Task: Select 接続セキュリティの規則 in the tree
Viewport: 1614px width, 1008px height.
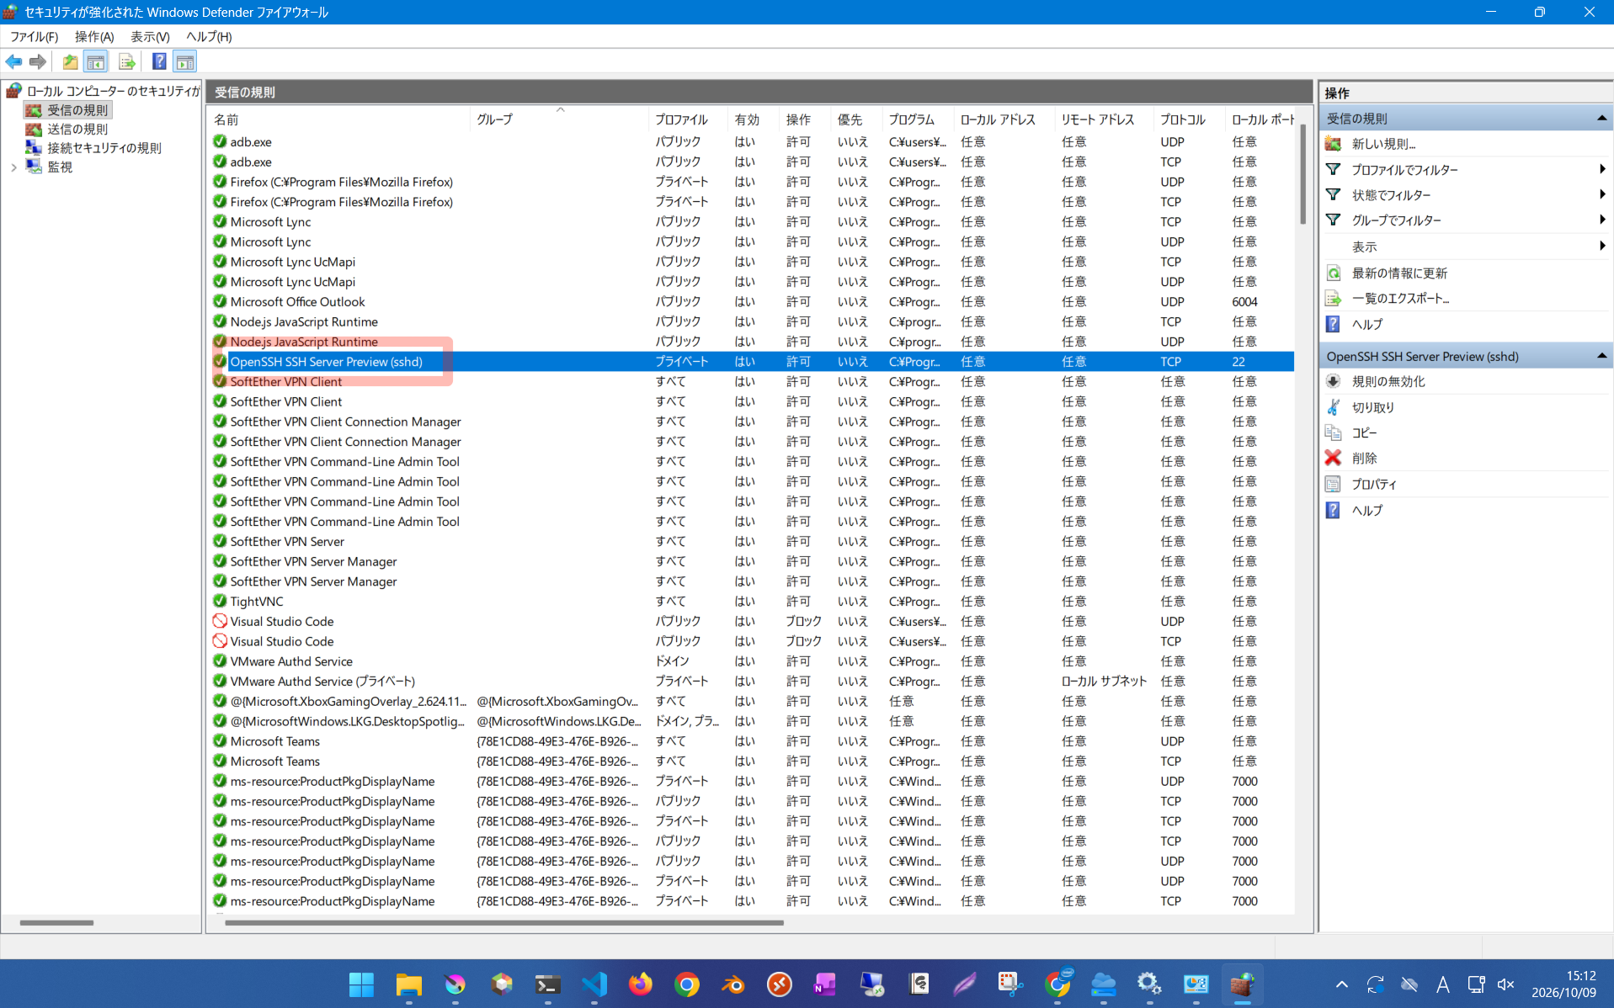Action: point(104,148)
